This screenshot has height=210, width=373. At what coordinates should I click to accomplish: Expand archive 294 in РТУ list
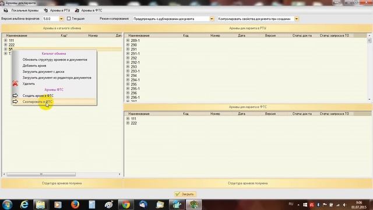pyautogui.click(x=128, y=75)
